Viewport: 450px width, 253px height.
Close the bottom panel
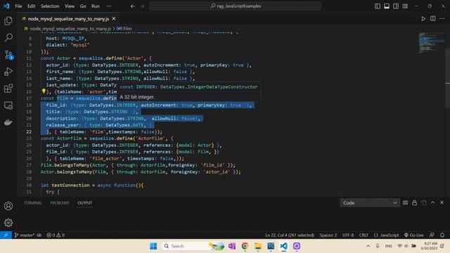click(442, 203)
